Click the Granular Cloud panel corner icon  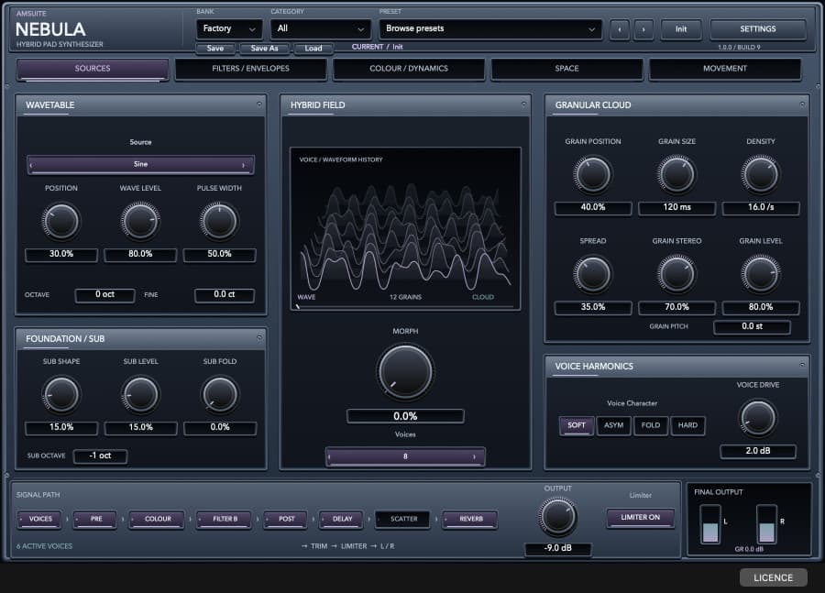pyautogui.click(x=802, y=104)
